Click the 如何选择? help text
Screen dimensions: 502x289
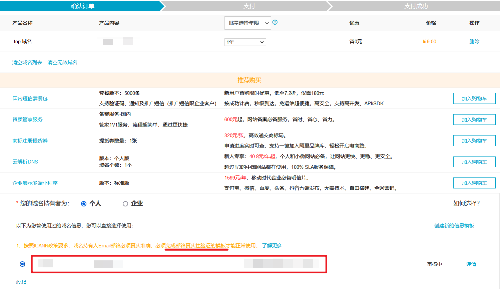pos(466,203)
